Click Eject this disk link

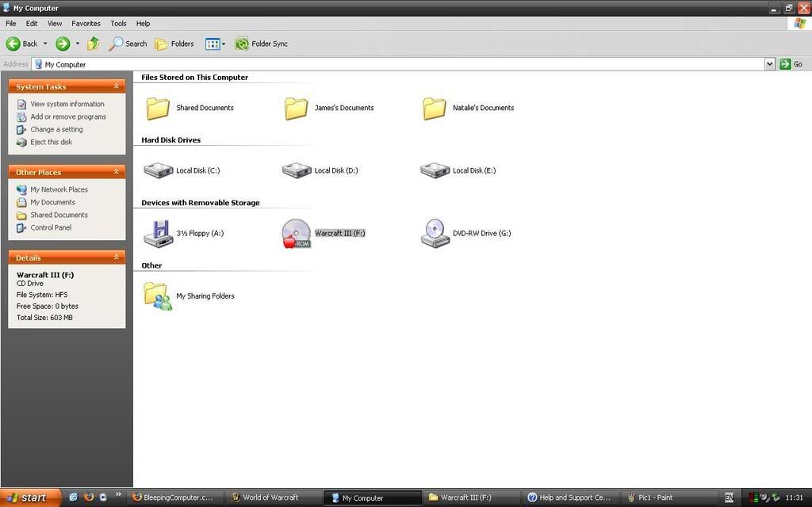pyautogui.click(x=52, y=142)
